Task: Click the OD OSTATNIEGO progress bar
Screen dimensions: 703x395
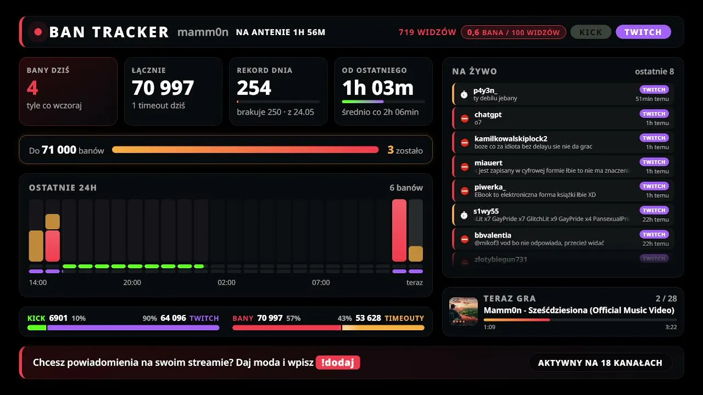Action: coord(383,101)
